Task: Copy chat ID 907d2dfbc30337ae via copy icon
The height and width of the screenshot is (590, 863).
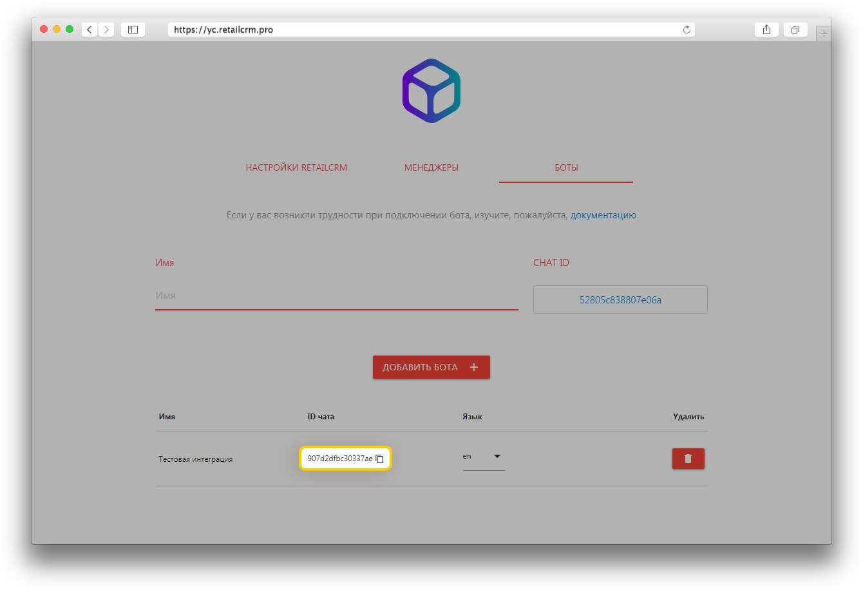Action: point(380,459)
